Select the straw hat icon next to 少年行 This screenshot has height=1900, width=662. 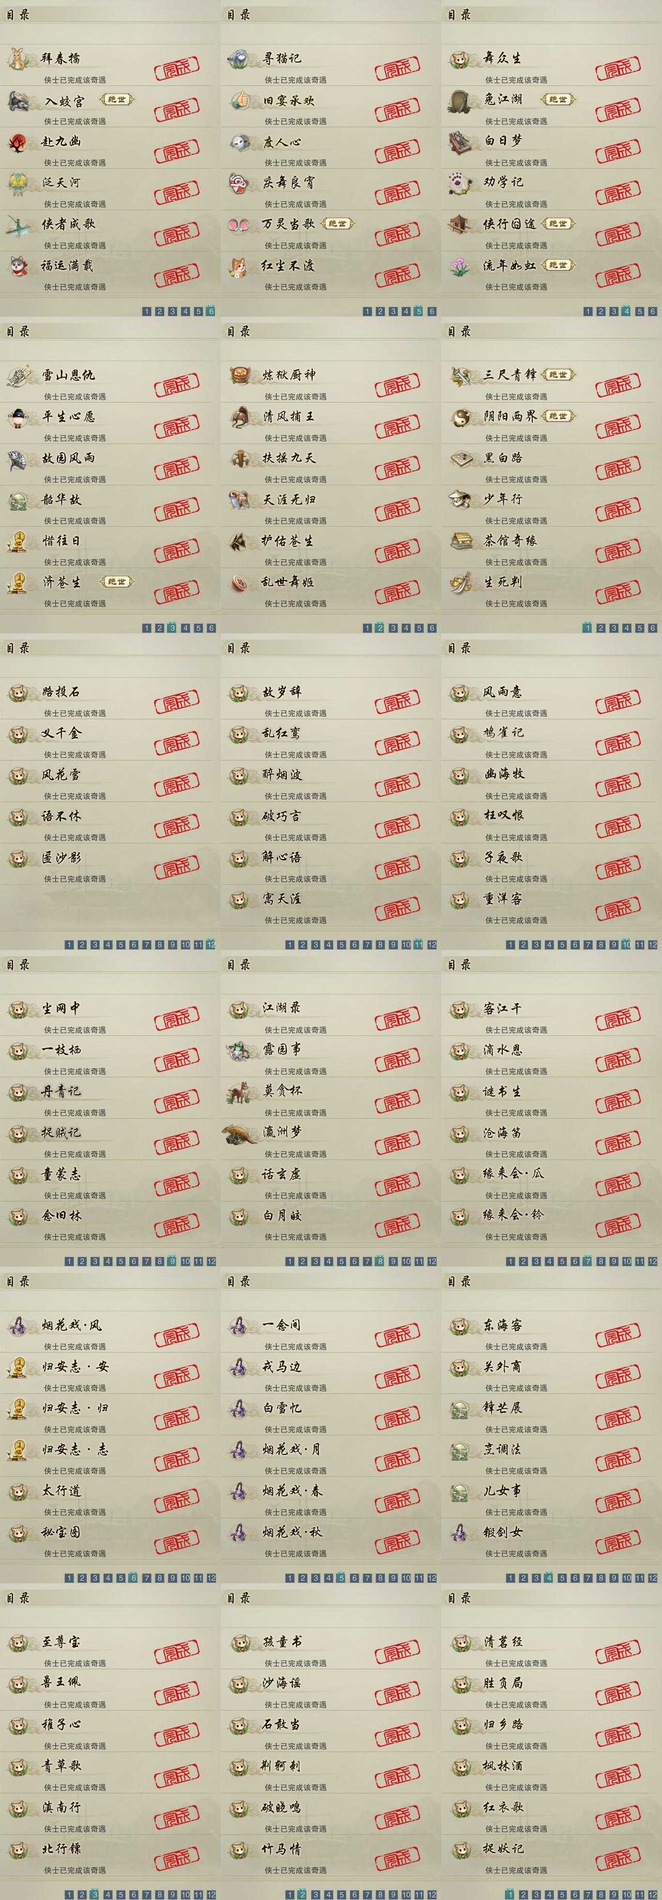(460, 499)
